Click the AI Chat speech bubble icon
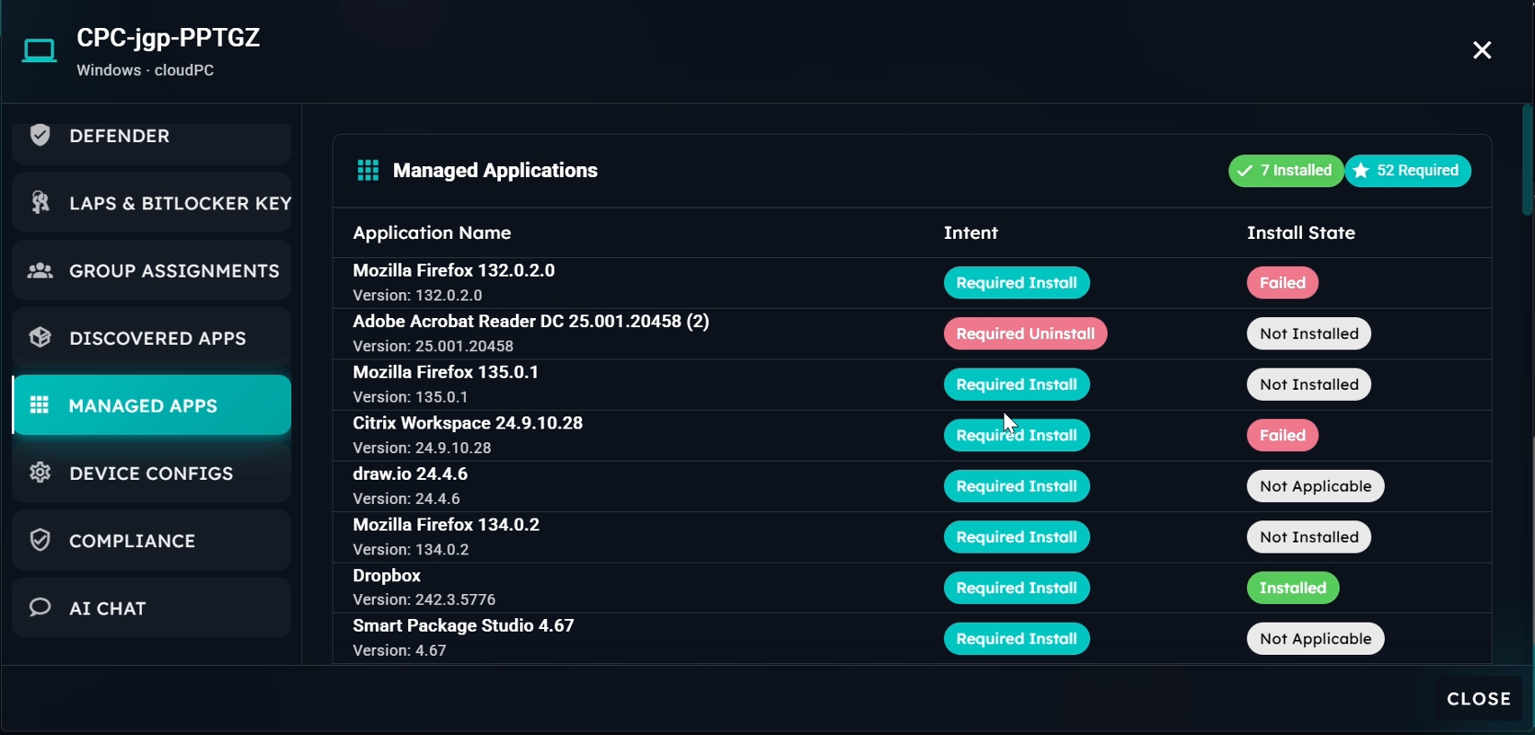Screen dimensions: 1535x735 (x=40, y=607)
